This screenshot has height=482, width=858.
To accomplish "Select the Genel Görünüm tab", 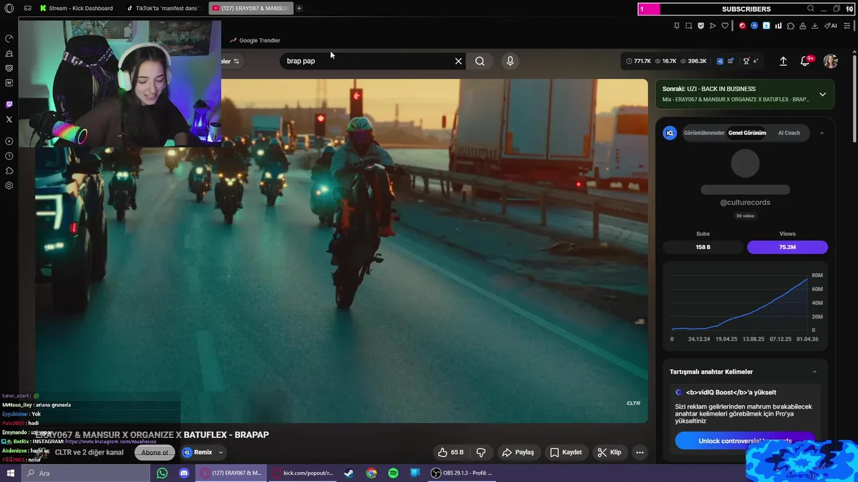I will tap(747, 133).
